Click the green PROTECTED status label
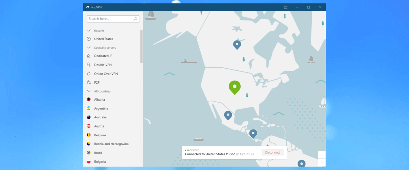 pyautogui.click(x=193, y=150)
